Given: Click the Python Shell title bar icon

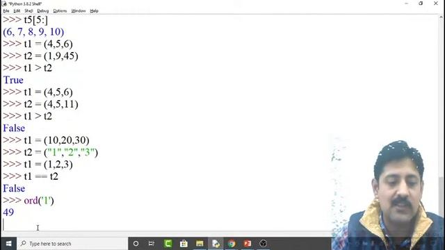Looking at the screenshot, I should tap(4, 3).
